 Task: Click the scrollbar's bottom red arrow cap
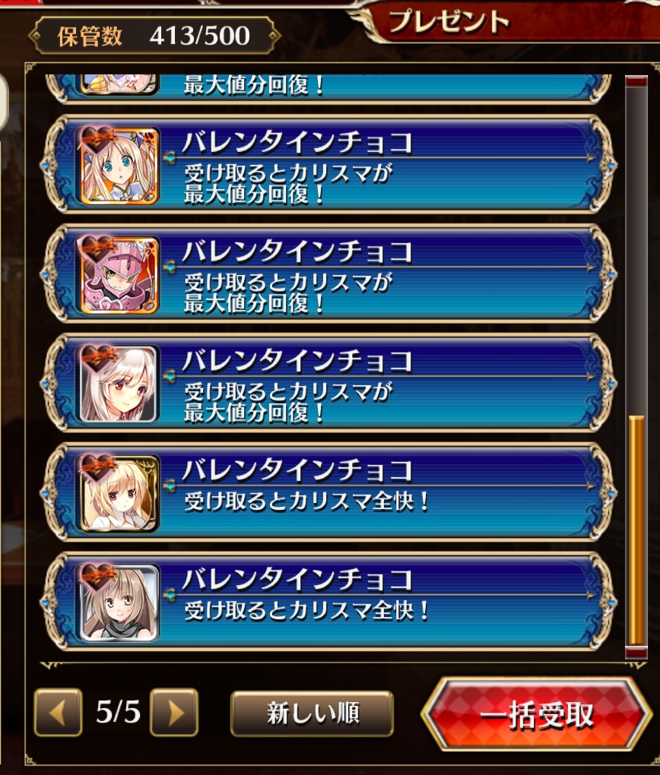pos(636,651)
